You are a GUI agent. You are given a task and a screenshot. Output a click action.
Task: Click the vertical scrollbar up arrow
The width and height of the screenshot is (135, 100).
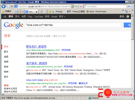[132, 15]
